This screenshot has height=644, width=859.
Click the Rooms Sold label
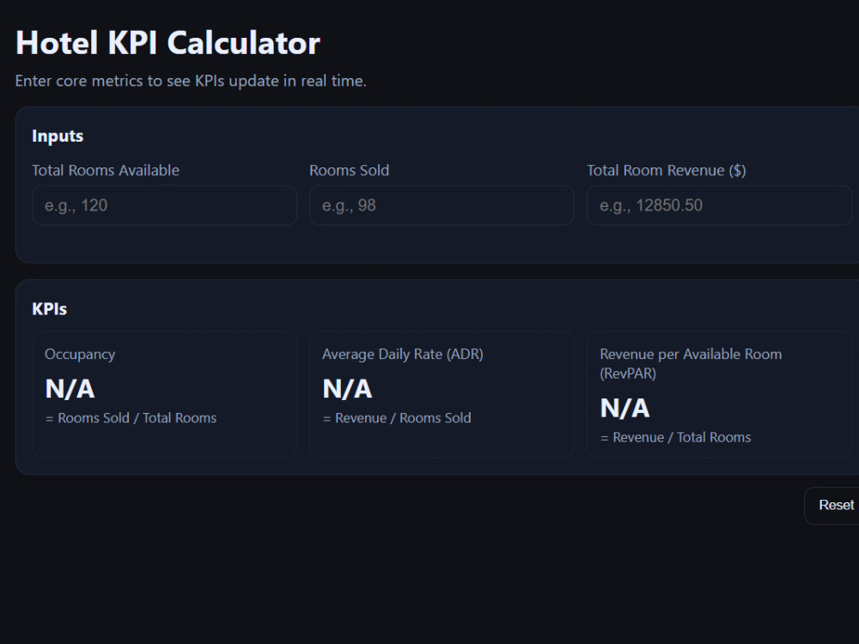(x=350, y=170)
